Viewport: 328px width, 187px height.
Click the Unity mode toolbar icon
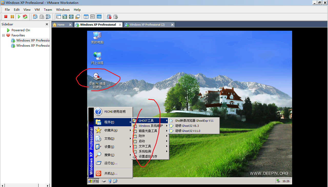click(x=77, y=17)
